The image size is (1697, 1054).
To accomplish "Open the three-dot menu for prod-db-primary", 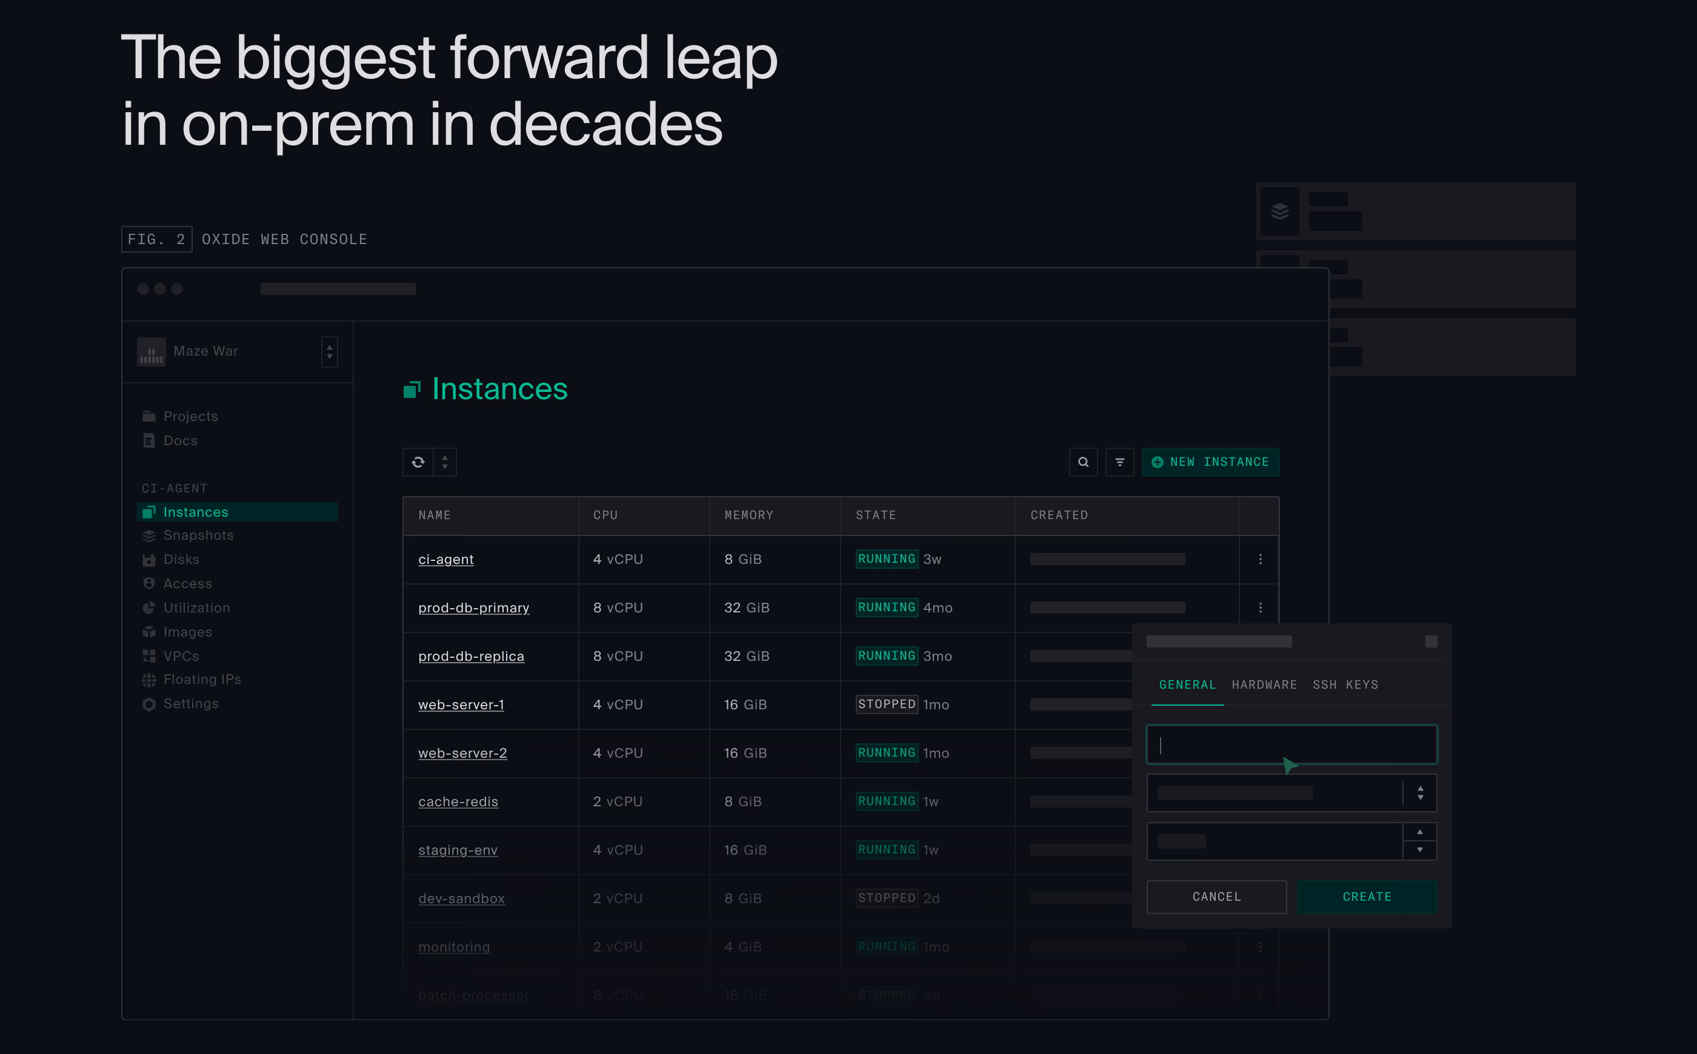I will click(1259, 608).
